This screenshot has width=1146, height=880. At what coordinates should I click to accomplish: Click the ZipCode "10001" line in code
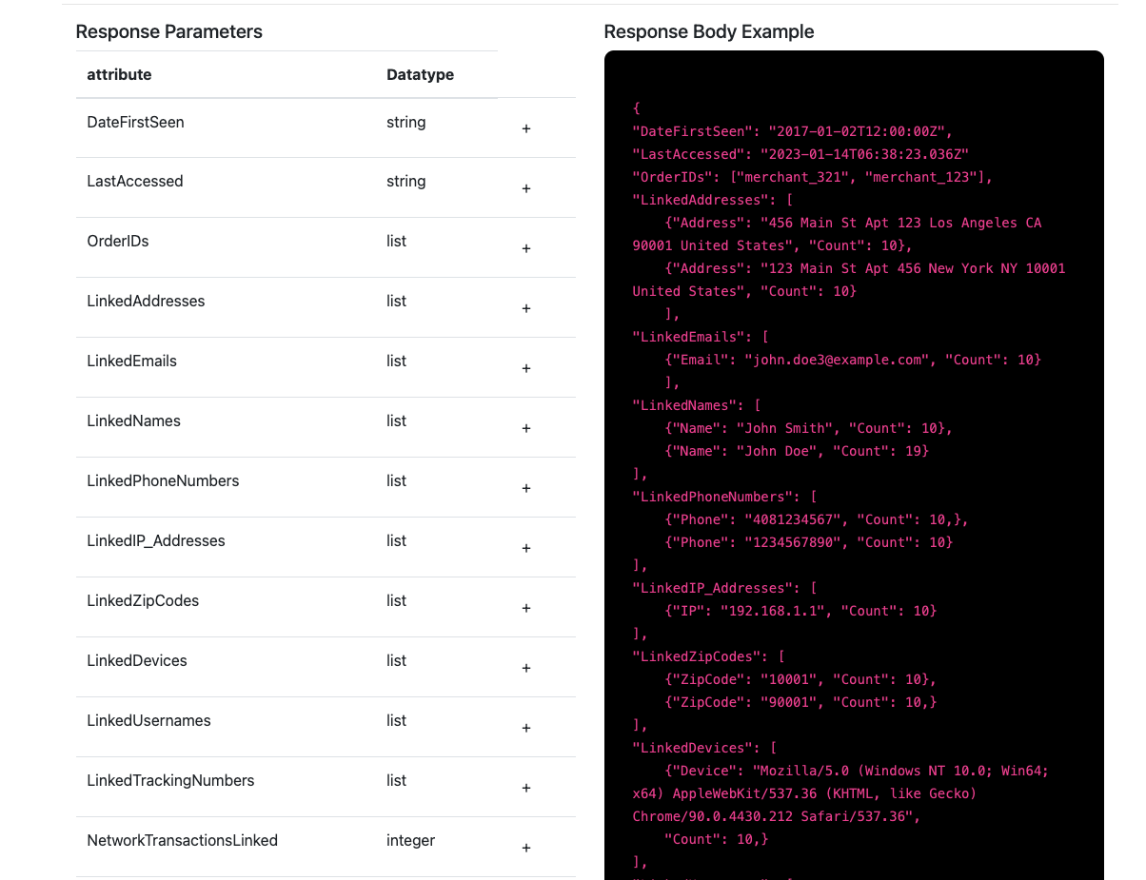click(801, 679)
